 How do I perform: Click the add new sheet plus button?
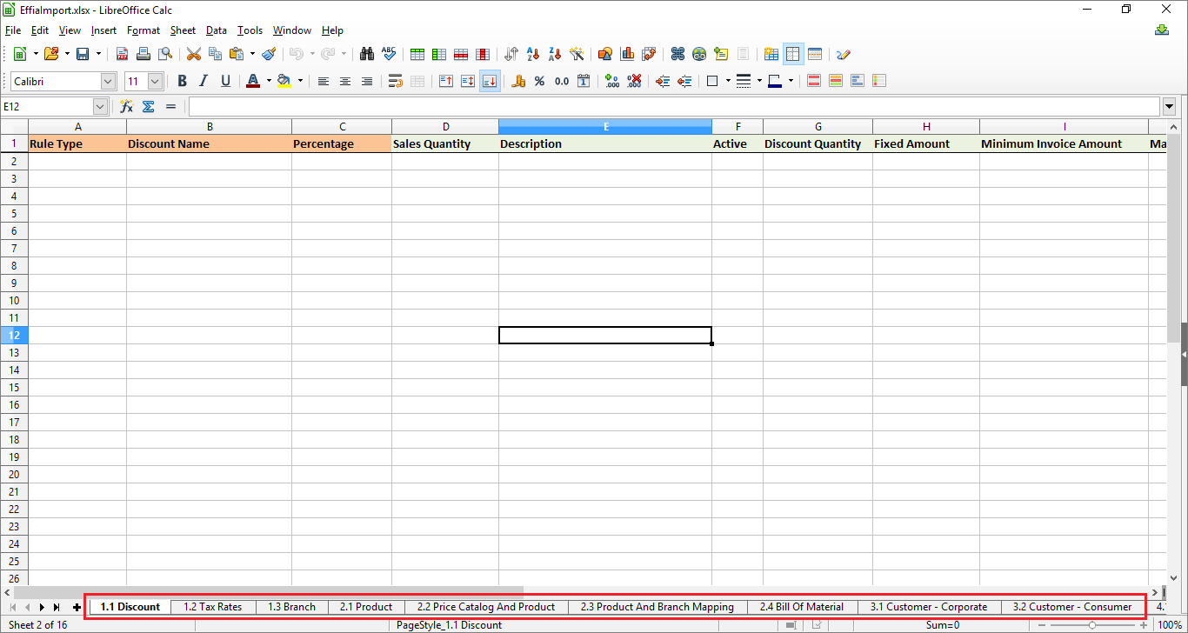pyautogui.click(x=77, y=607)
